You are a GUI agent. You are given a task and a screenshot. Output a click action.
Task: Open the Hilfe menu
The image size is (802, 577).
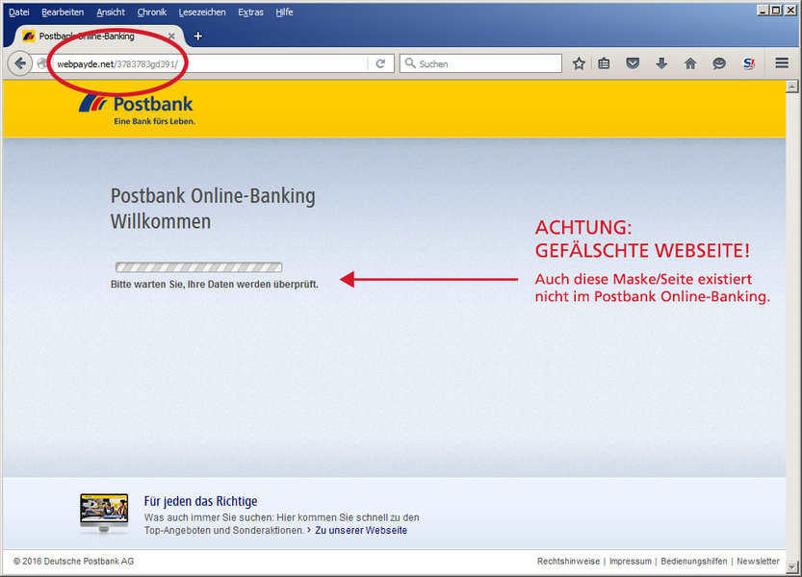[x=284, y=12]
